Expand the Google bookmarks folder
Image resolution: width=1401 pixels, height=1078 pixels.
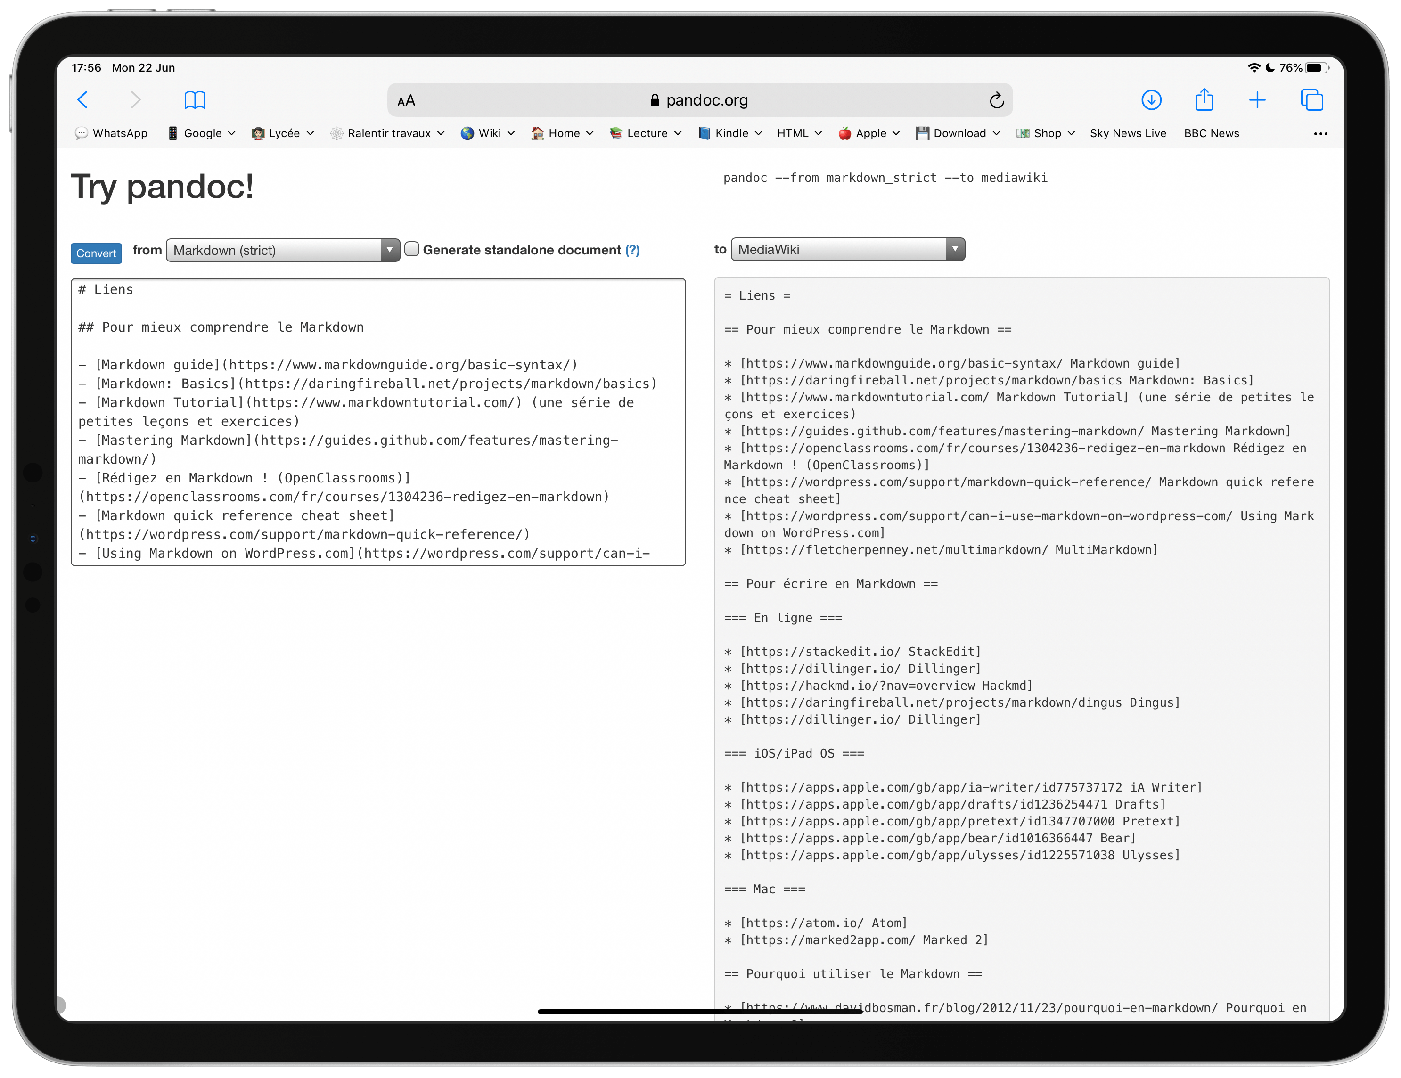point(201,133)
